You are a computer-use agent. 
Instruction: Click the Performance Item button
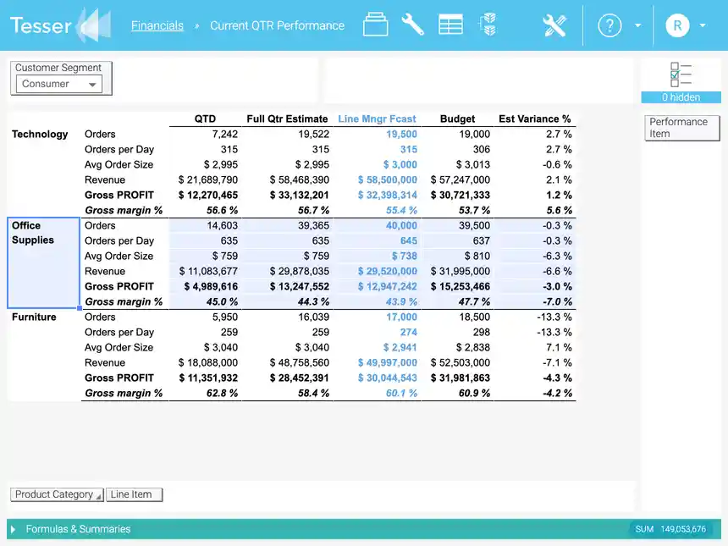(681, 128)
